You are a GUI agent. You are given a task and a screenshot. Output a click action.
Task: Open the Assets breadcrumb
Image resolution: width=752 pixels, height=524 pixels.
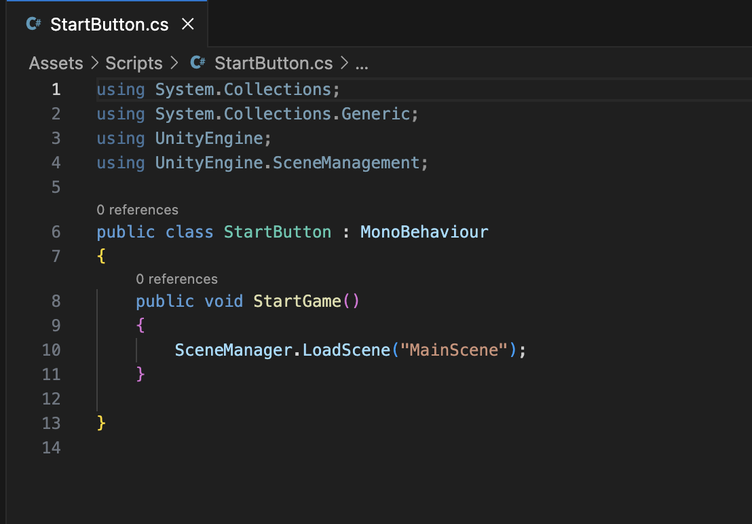(56, 63)
